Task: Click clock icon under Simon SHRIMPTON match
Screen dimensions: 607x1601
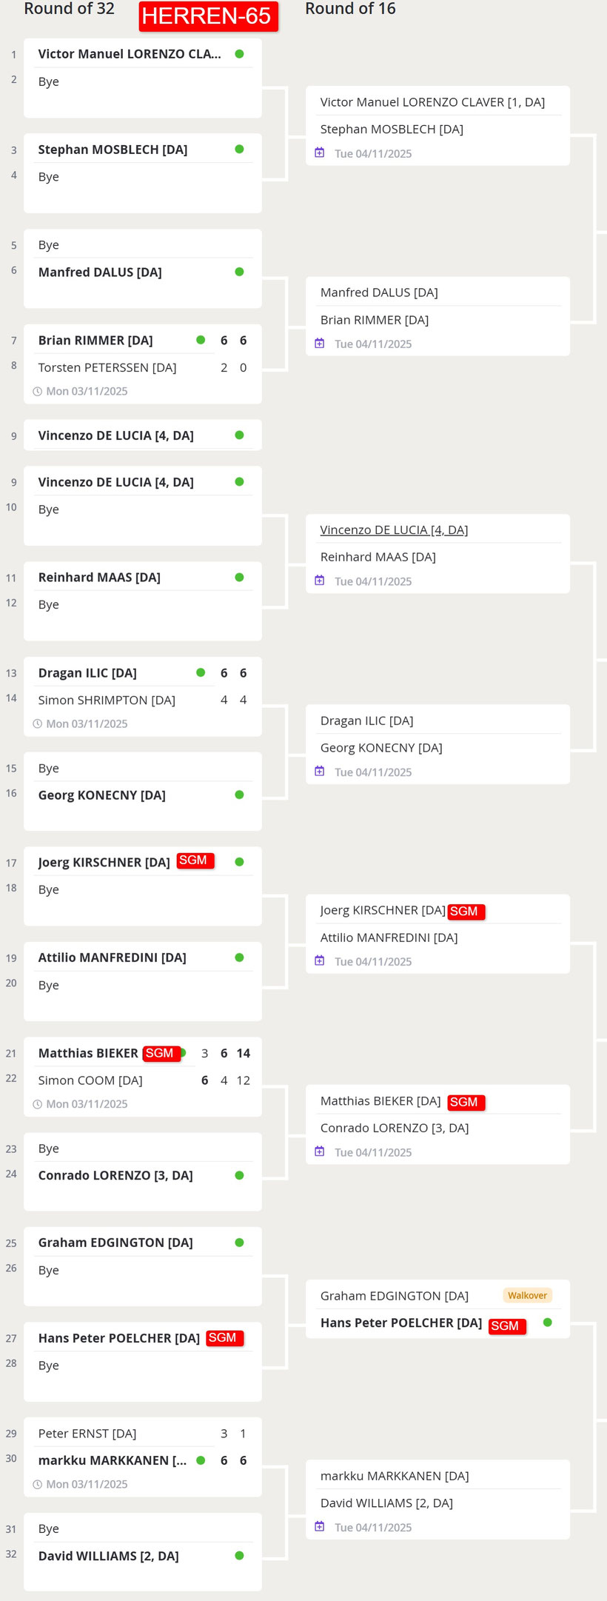Action: click(37, 723)
